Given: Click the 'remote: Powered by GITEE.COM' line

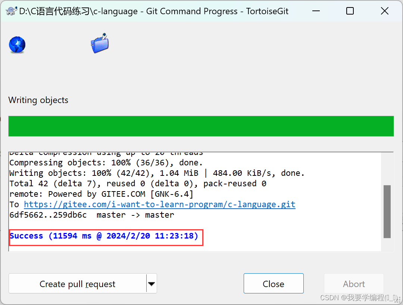Looking at the screenshot, I should click(x=101, y=194).
